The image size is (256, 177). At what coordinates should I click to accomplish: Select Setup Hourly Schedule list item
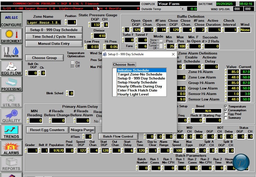click(x=137, y=82)
